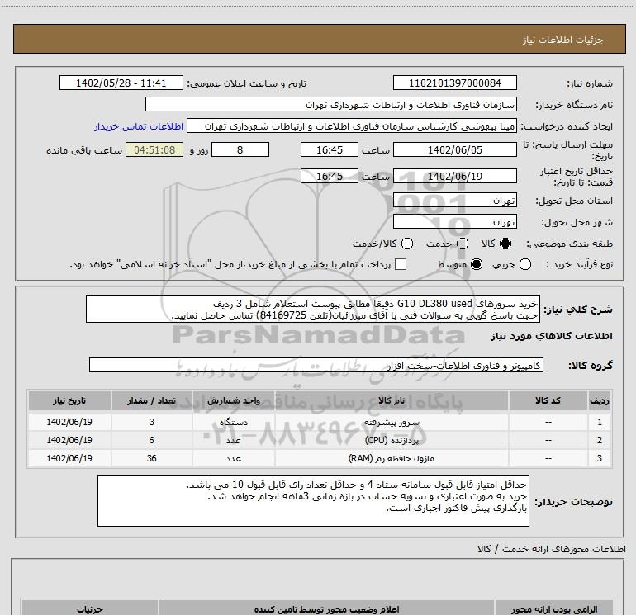Click the announcement date field 1402/05/28 - 11:41
636x615 pixels.
(121, 83)
